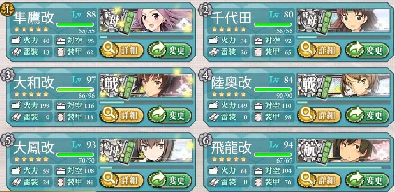The image size is (395, 192).
Task: Change ship 飛龍改 in slot 6
Action: pos(367,180)
